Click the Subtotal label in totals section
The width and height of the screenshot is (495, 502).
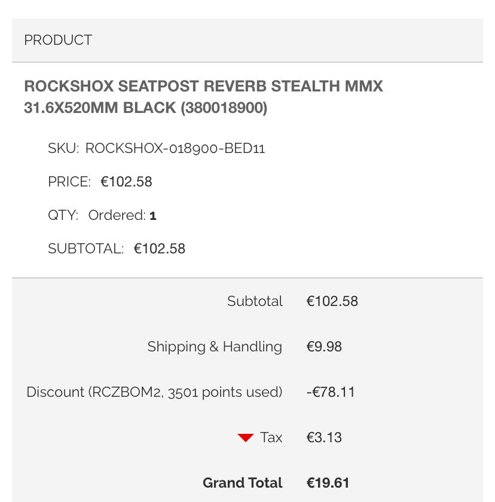pyautogui.click(x=255, y=301)
